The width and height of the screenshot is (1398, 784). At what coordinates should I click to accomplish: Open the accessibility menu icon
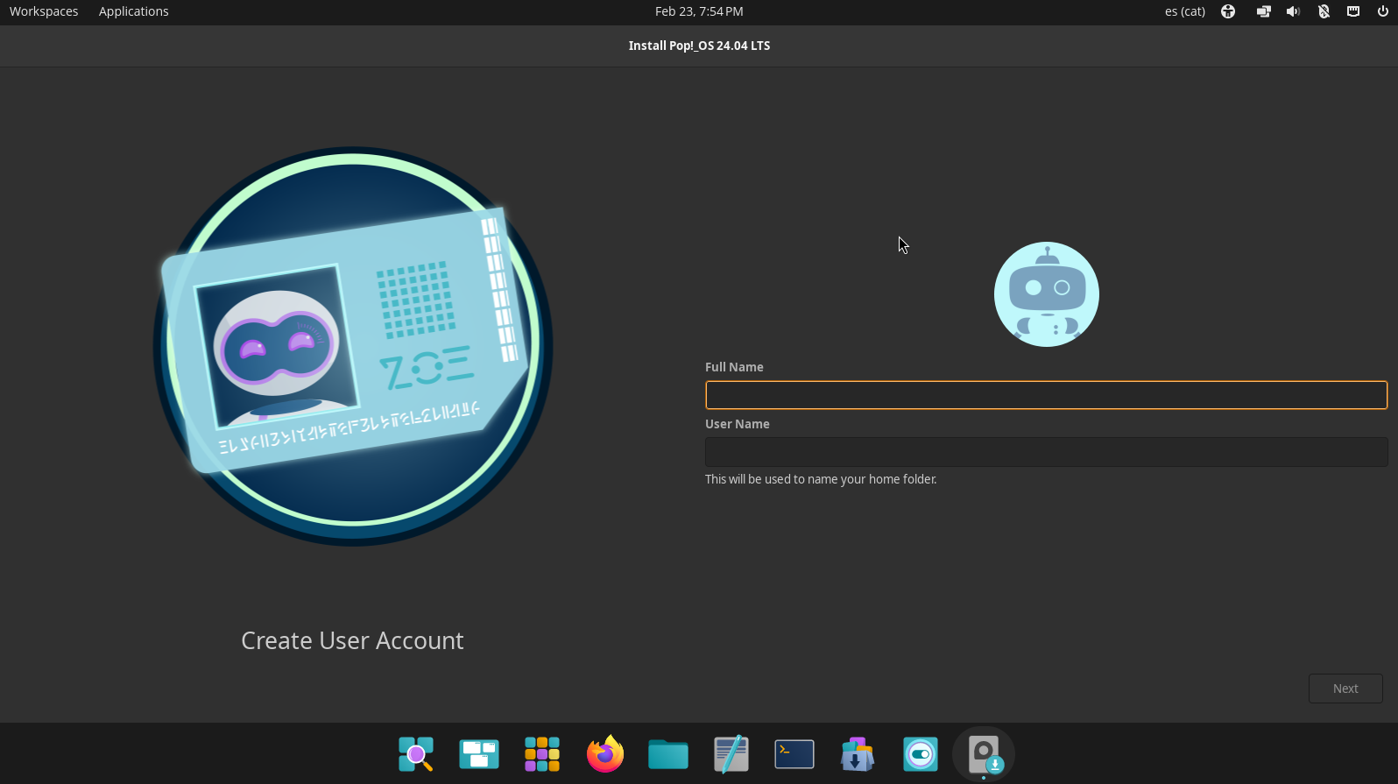(x=1228, y=11)
